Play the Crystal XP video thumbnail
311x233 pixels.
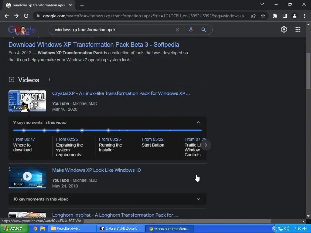(27, 101)
